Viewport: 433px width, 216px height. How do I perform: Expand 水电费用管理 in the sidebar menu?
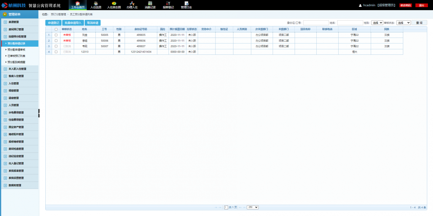(16, 113)
